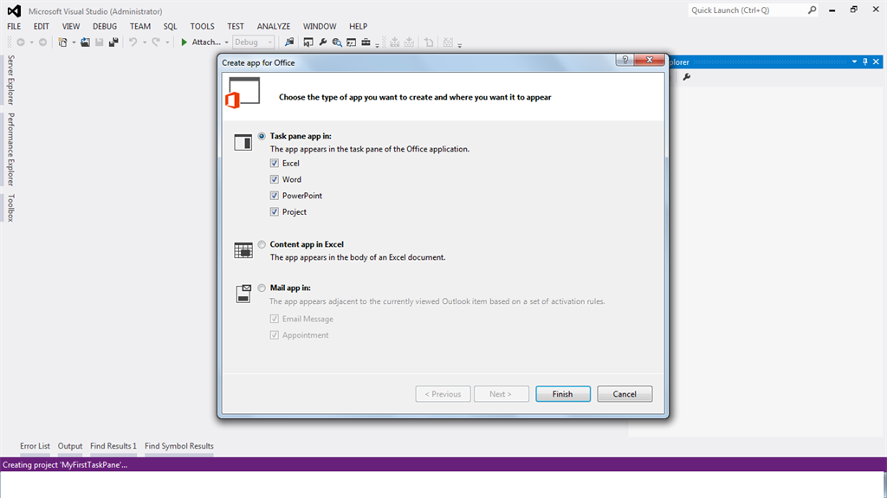
Task: Click the Start Page toolbar icon
Action: point(352,42)
